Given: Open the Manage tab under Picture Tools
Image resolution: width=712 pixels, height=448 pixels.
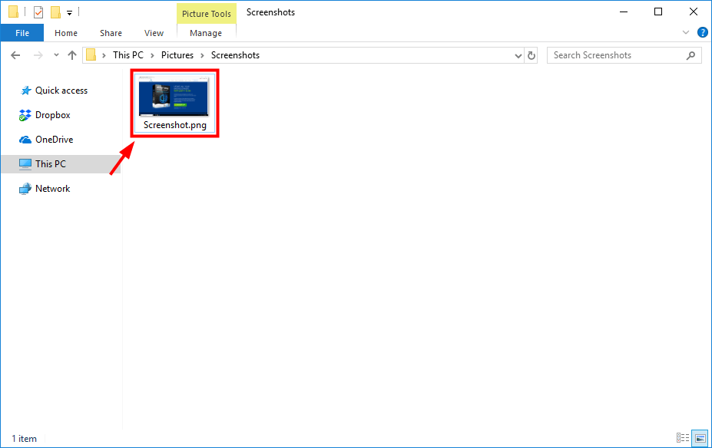Looking at the screenshot, I should pos(205,33).
